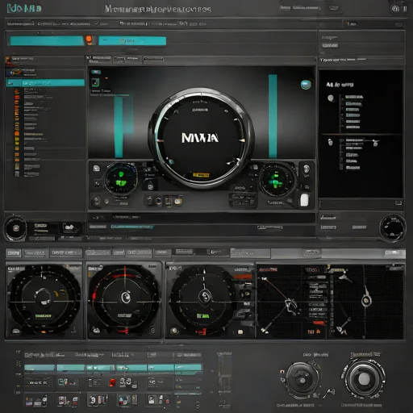Screen dimensions: 413x413
Task: Click the long teal bar at the top left
Action: 47,41
